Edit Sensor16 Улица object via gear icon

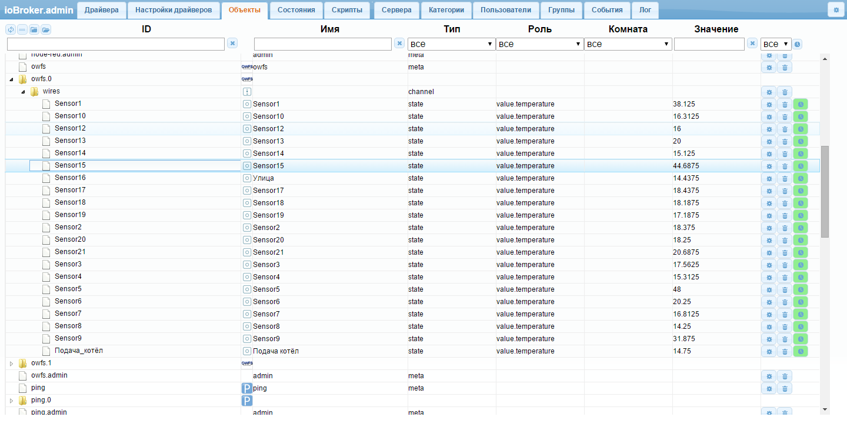click(x=769, y=178)
